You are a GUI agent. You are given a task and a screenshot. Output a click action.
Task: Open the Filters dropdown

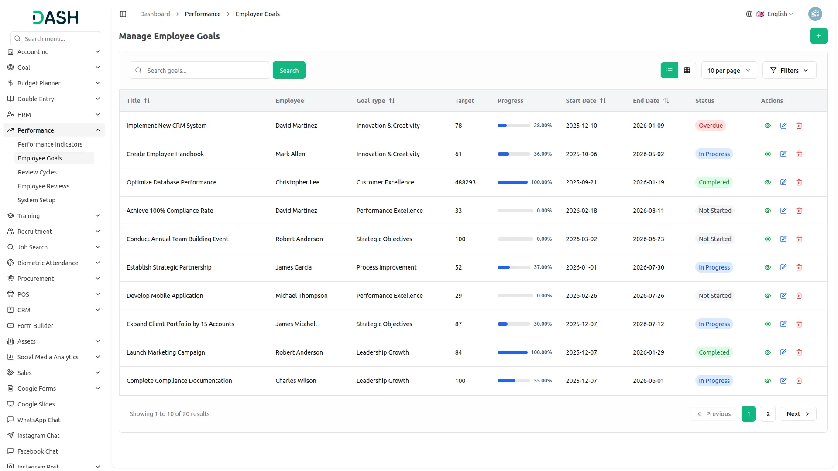click(x=789, y=70)
